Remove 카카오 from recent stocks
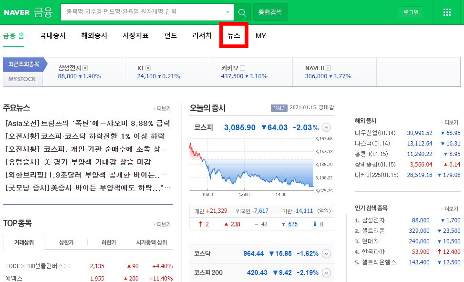The height and width of the screenshot is (282, 464). [x=242, y=68]
